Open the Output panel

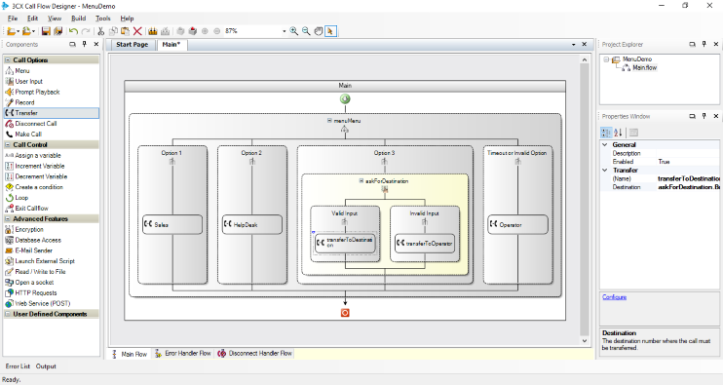pyautogui.click(x=46, y=366)
